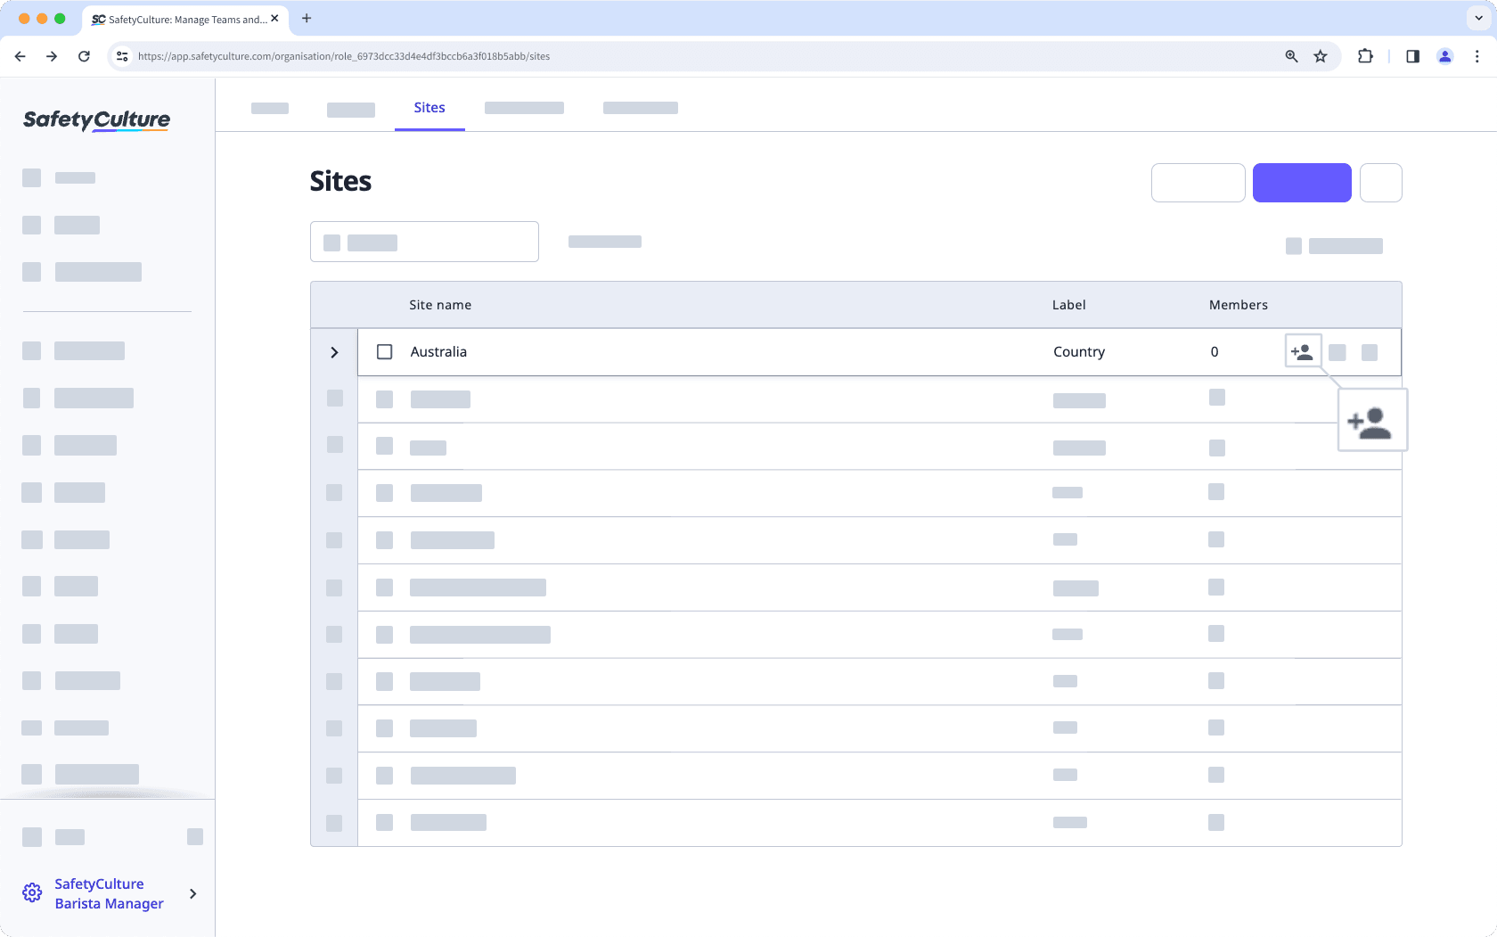The image size is (1497, 937).
Task: Bookmark the page using the star icon
Action: [x=1320, y=55]
